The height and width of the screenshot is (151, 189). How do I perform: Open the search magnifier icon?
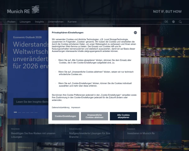180,22
